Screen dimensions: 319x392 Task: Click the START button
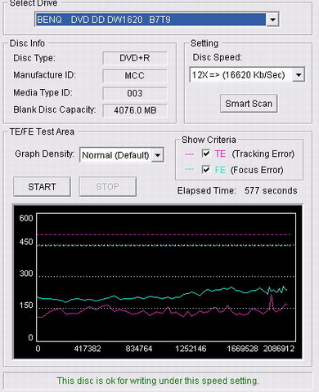tap(42, 187)
